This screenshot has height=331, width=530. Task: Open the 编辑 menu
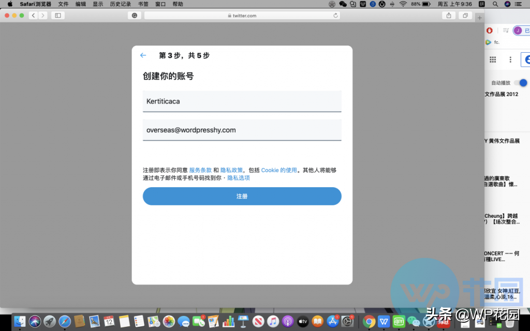[80, 4]
